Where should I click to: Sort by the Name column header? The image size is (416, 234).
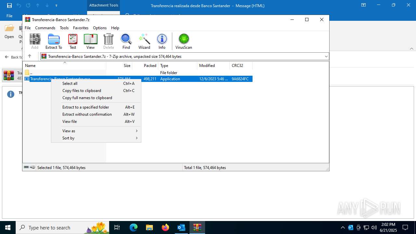click(64, 65)
